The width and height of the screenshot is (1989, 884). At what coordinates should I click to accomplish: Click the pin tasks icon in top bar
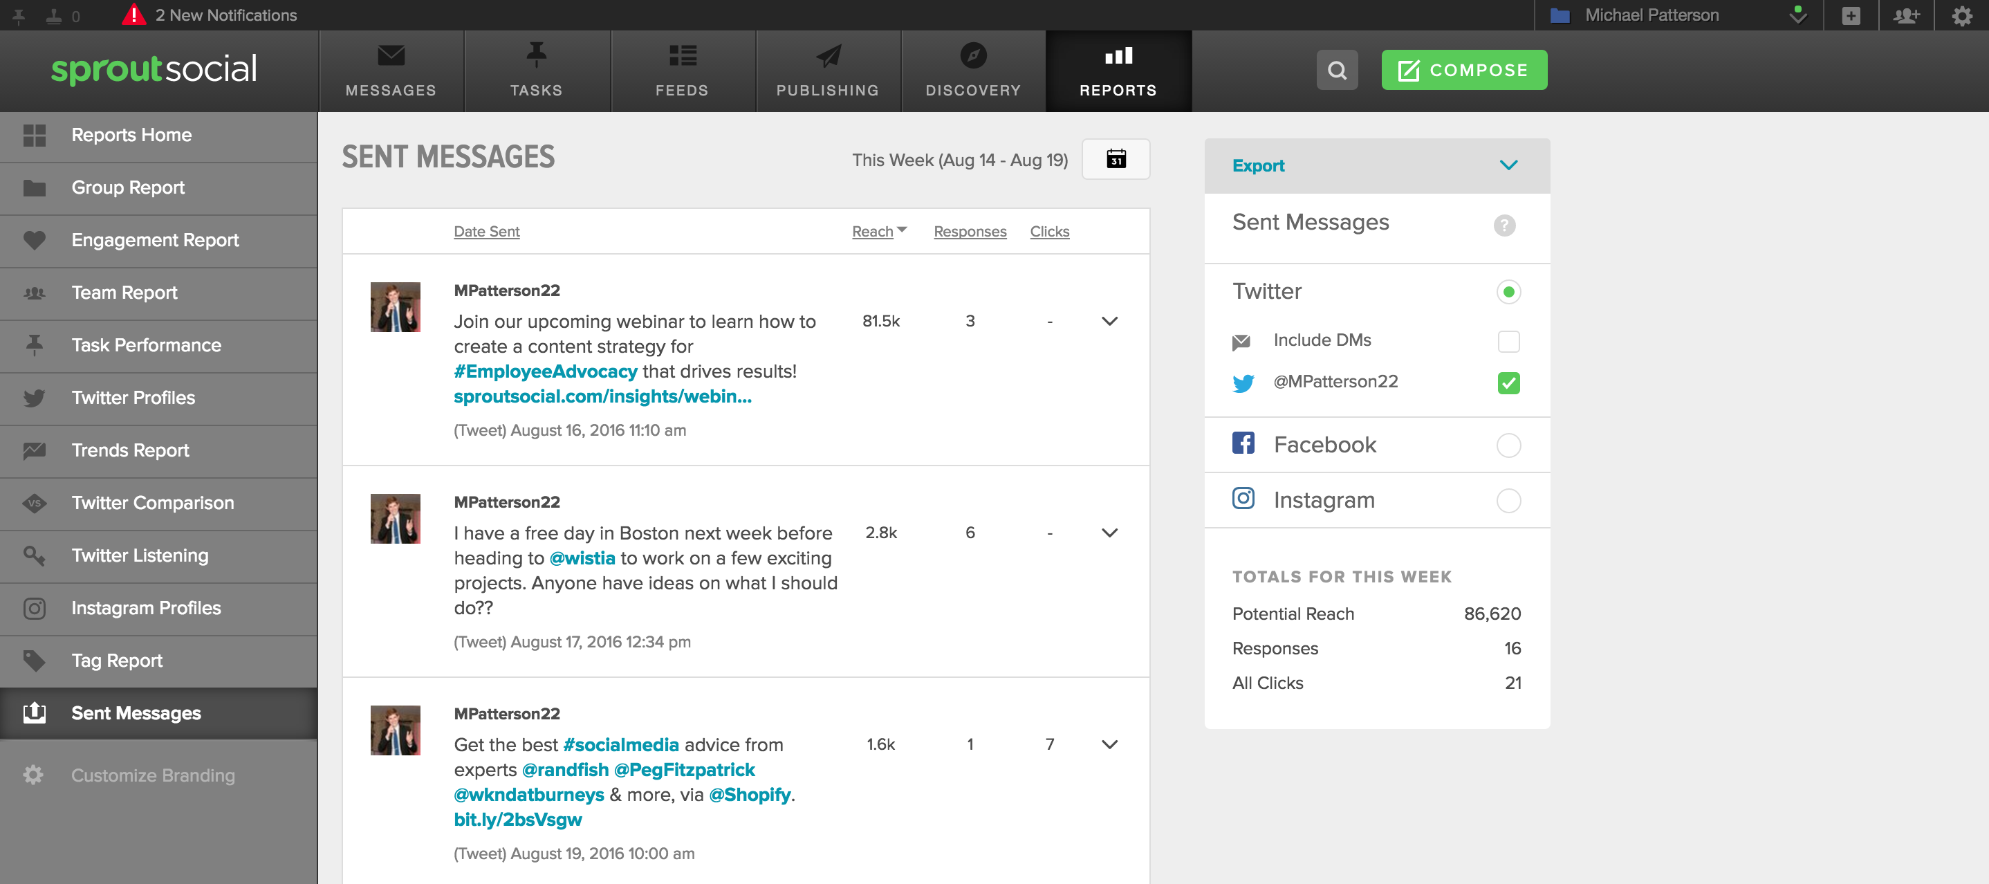19,15
